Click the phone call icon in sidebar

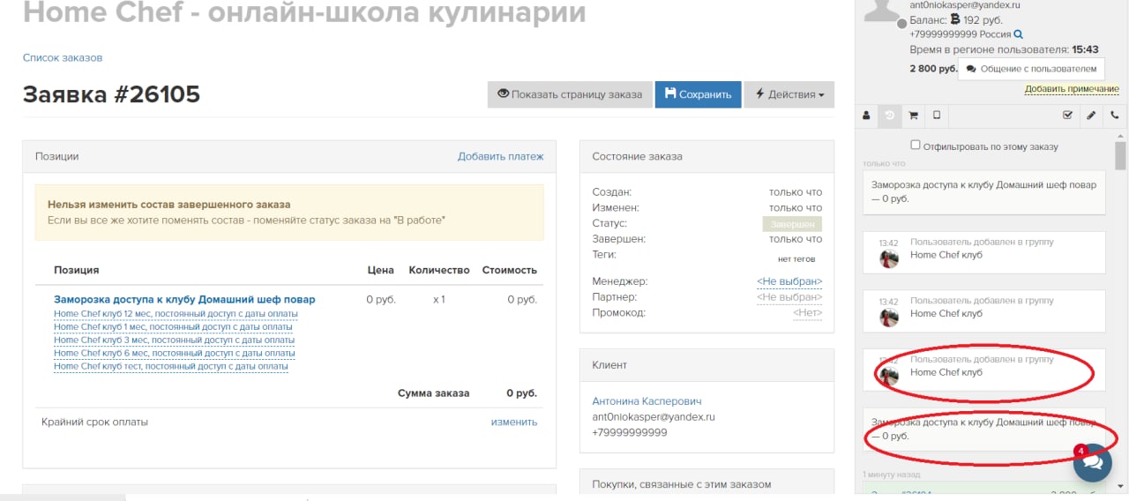tap(1115, 115)
